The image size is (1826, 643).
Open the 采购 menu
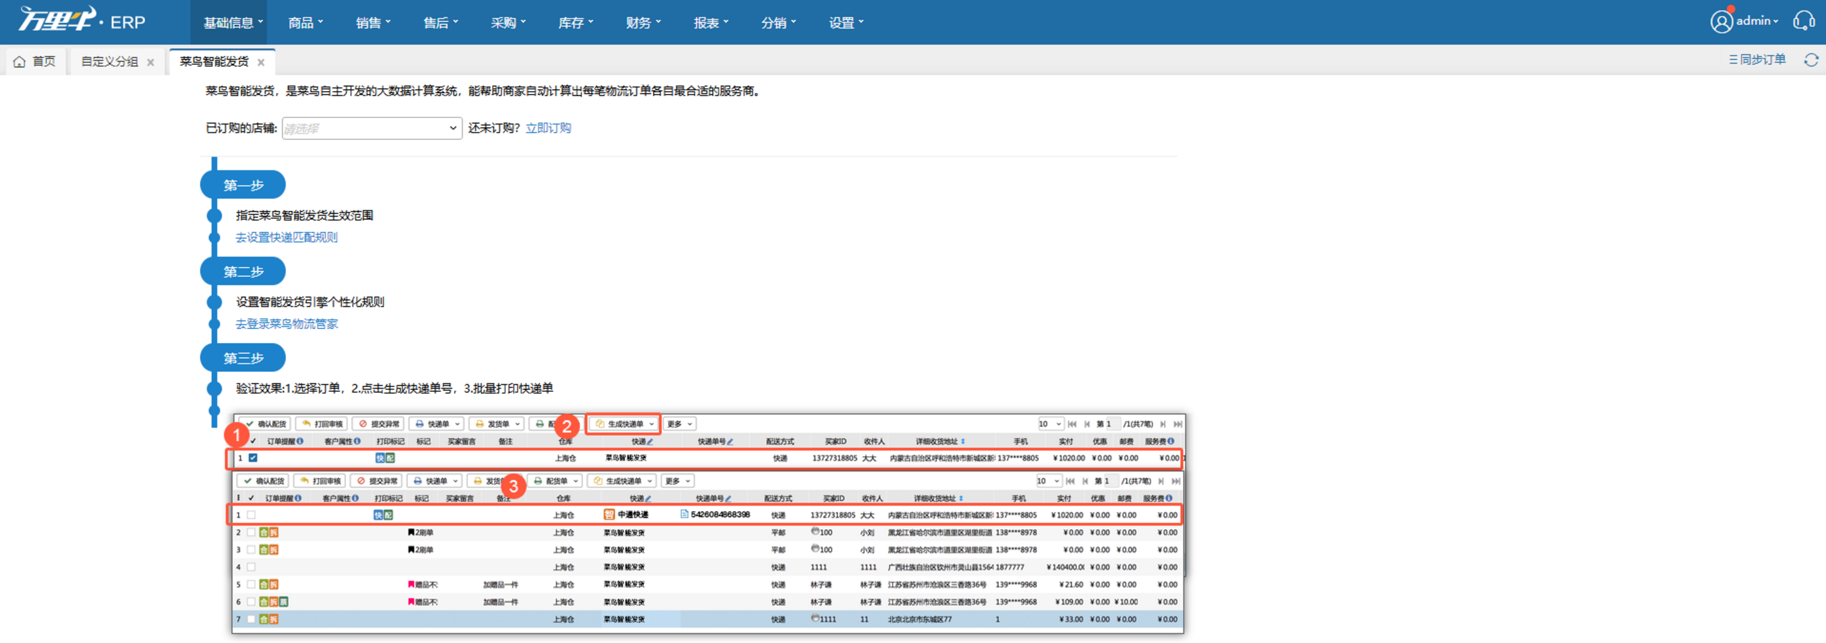[x=508, y=23]
